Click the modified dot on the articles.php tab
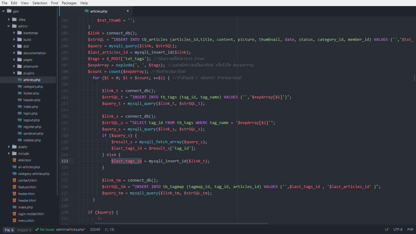The image size is (416, 234). [x=128, y=11]
